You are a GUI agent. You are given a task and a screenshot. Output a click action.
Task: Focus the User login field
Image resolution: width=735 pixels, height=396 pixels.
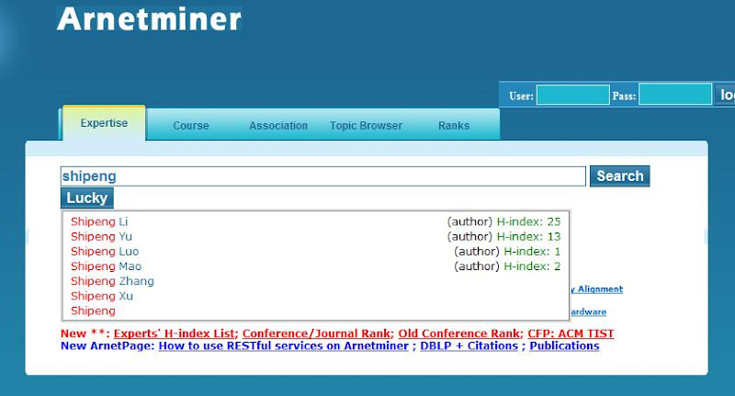click(572, 96)
